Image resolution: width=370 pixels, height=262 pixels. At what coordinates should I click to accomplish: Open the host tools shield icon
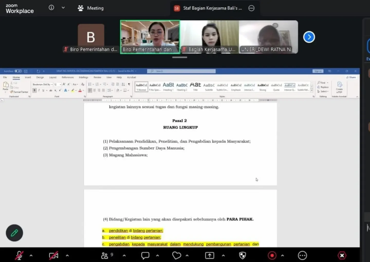point(242,255)
